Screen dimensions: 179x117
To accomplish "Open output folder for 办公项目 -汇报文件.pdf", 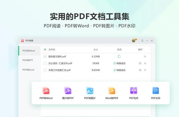I will pos(140,63).
